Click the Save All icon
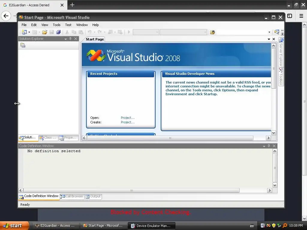 [58, 32]
